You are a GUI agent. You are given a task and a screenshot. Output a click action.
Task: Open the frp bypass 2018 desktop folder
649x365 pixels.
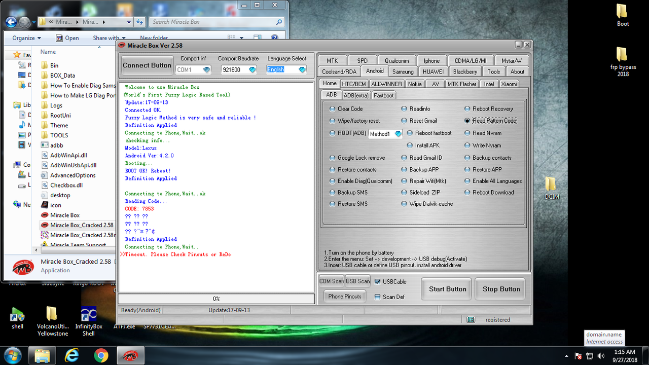point(623,56)
